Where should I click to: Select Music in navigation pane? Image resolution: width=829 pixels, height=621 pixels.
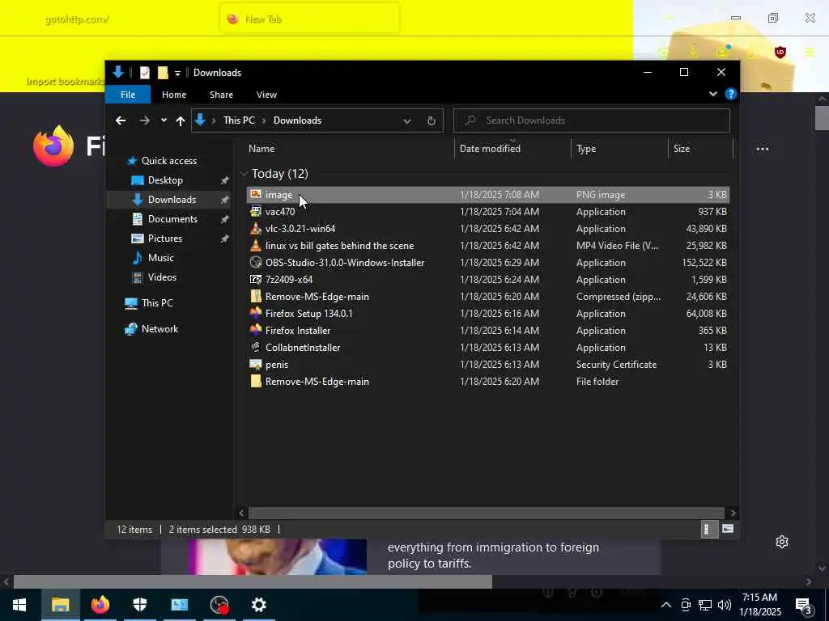161,258
